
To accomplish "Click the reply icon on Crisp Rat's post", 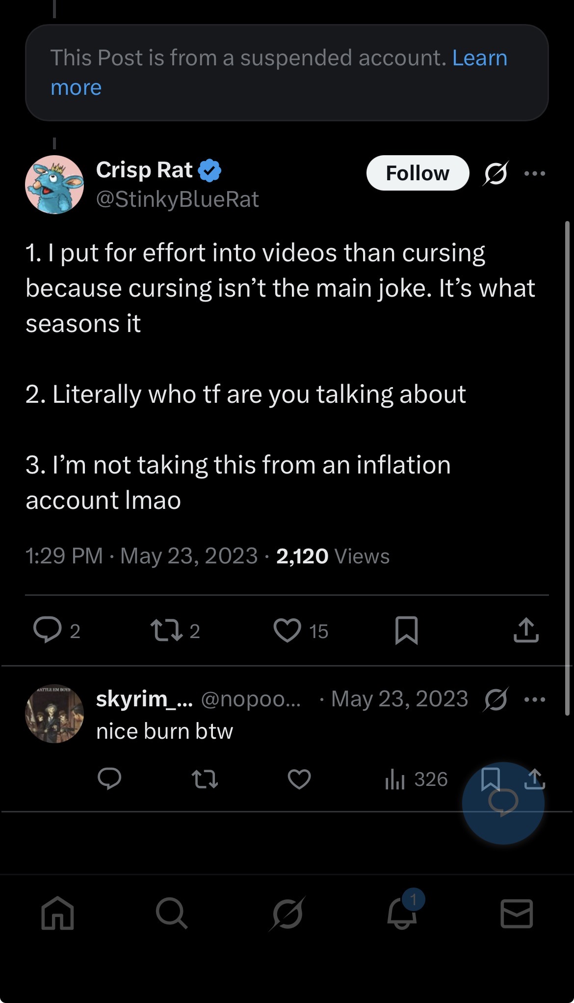I will [48, 630].
